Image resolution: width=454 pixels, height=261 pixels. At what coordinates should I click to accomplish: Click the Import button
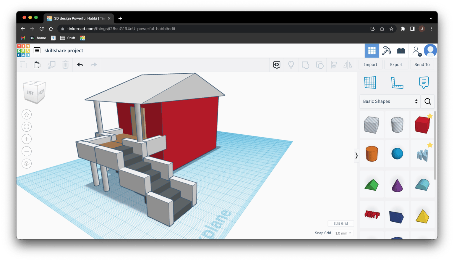[x=370, y=65]
